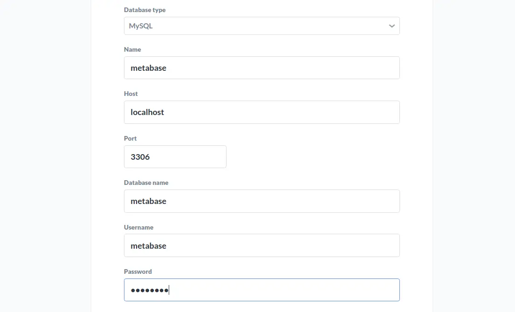Select the Port field showing 3306
The width and height of the screenshot is (515, 312).
(x=175, y=157)
